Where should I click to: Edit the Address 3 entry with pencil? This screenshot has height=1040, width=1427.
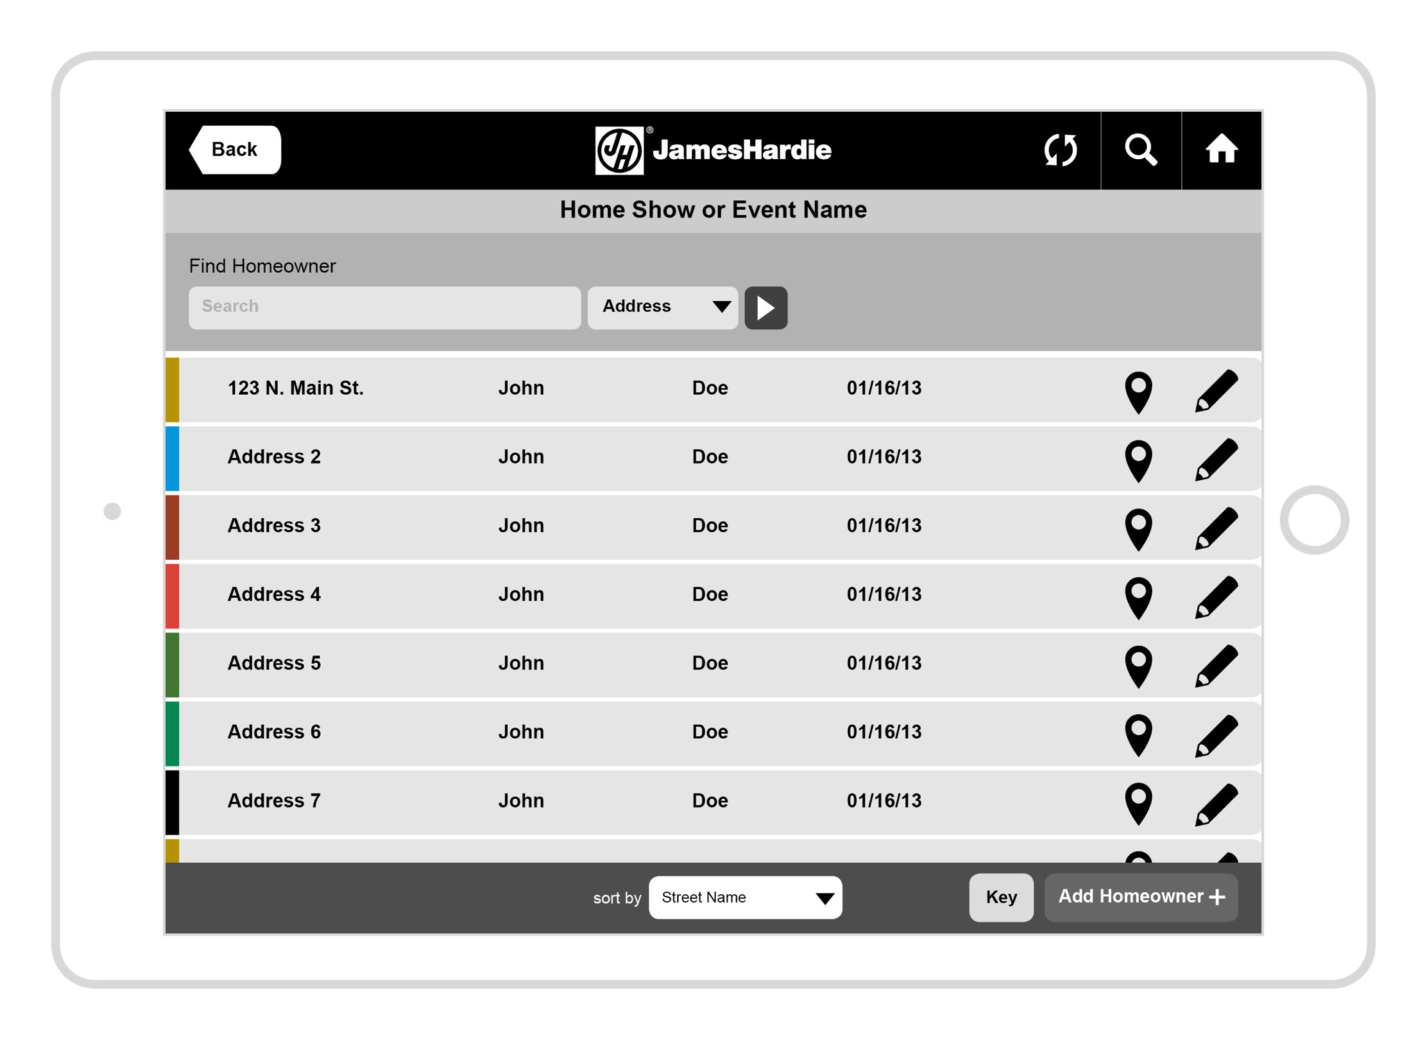click(1216, 528)
